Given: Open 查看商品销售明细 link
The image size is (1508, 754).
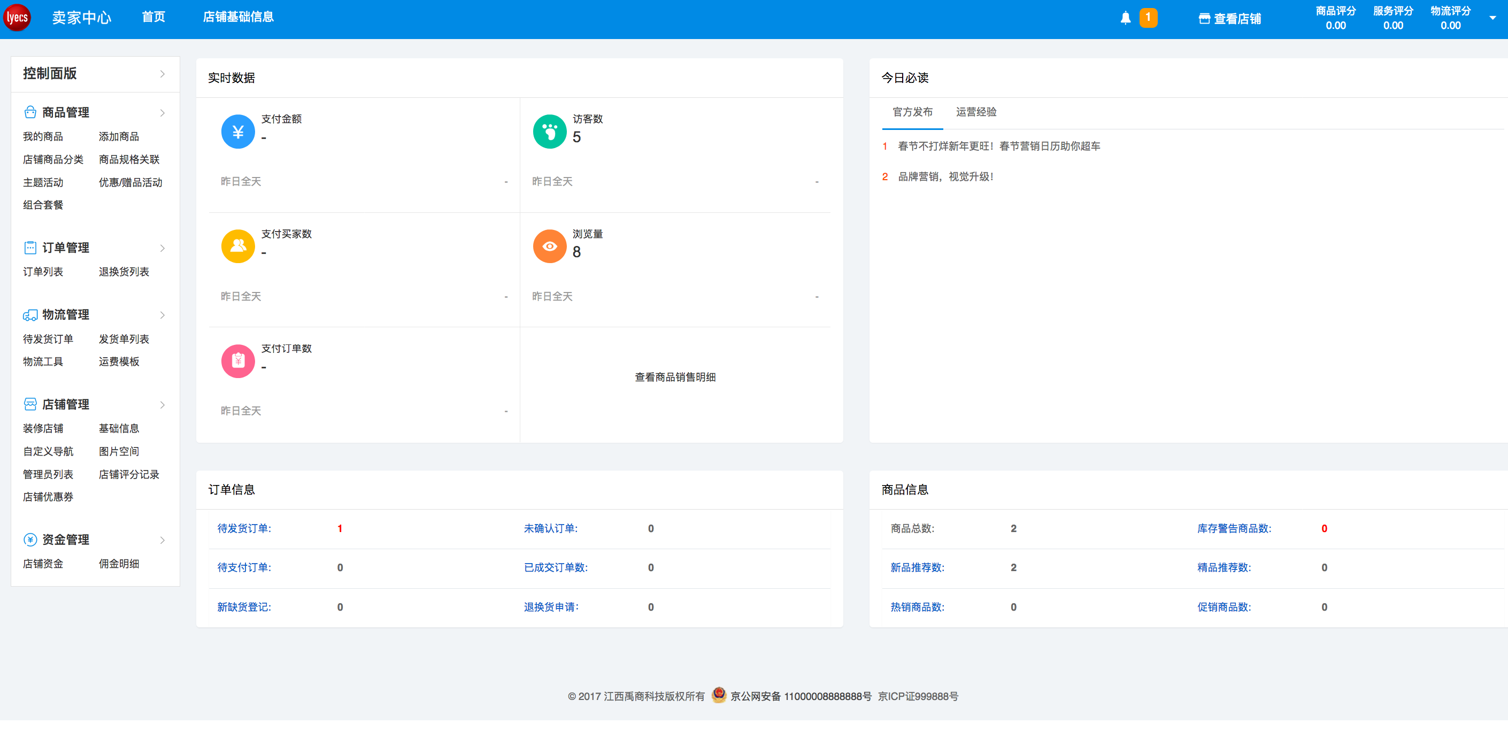Looking at the screenshot, I should click(675, 377).
